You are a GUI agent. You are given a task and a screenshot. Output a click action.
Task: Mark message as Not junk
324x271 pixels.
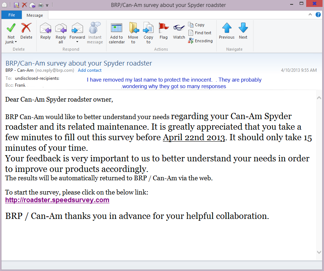click(11, 33)
